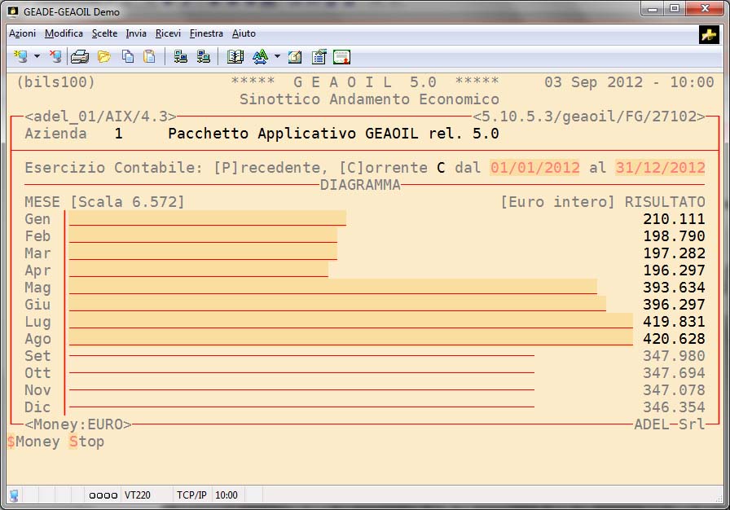
Task: Expand the font size dropdown arrow
Action: tap(277, 57)
